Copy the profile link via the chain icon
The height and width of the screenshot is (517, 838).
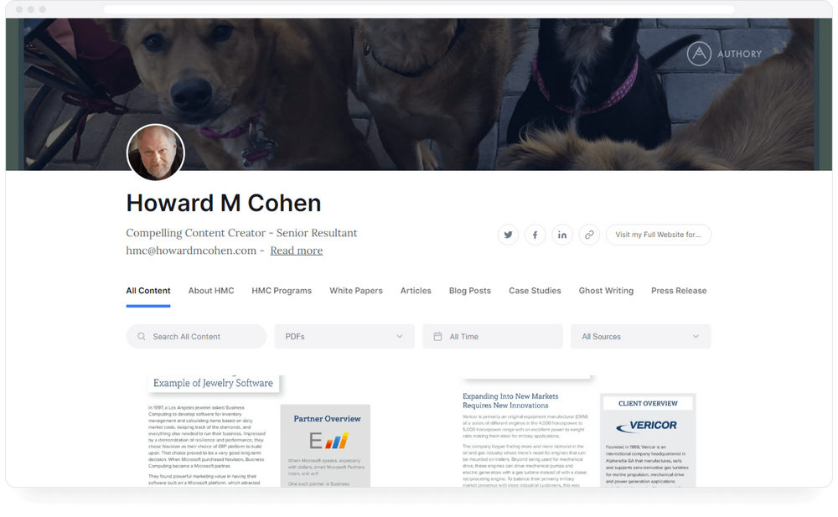[x=589, y=235]
